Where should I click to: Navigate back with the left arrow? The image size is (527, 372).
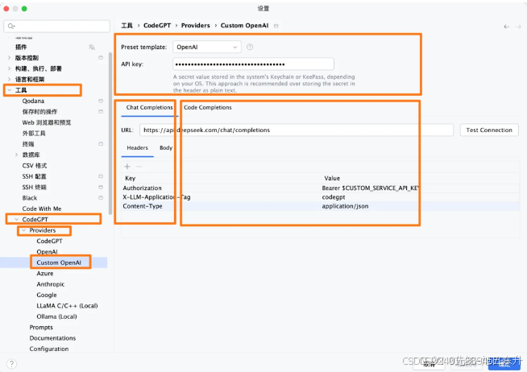[507, 27]
